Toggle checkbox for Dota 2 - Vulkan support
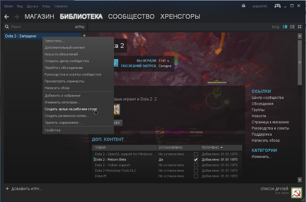This screenshot has width=306, height=202. (x=196, y=165)
